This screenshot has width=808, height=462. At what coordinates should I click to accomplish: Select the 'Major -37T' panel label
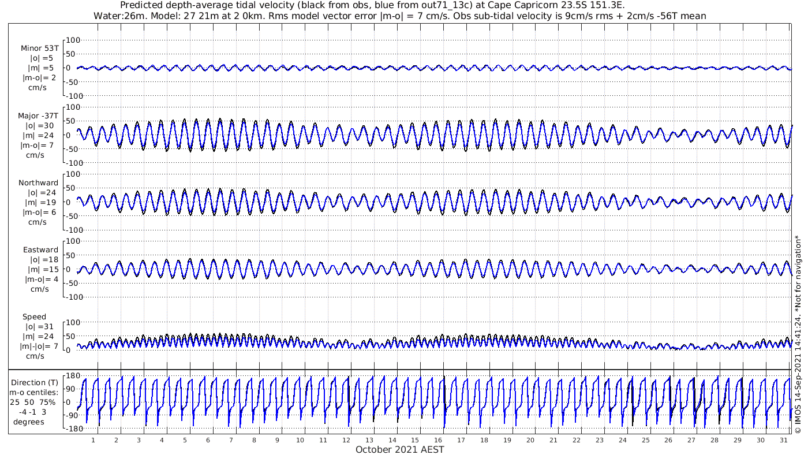pyautogui.click(x=38, y=115)
